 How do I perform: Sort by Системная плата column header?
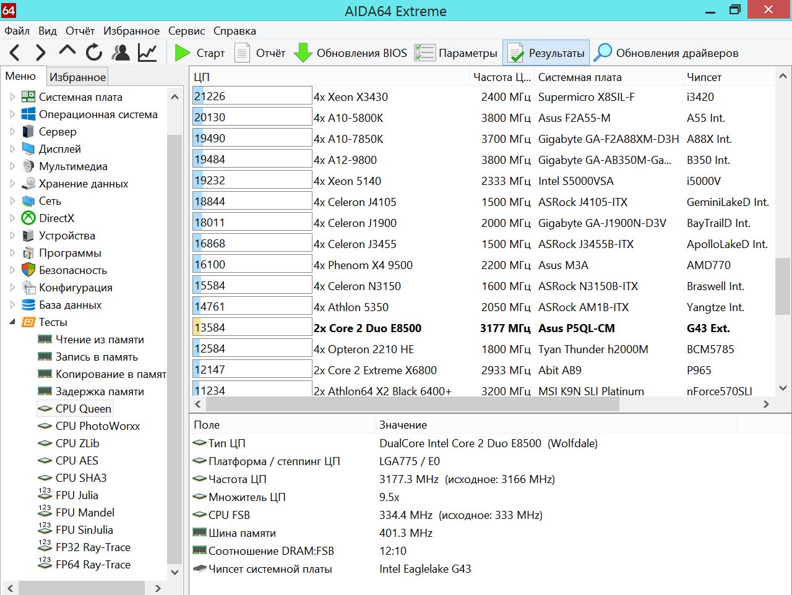click(x=608, y=77)
